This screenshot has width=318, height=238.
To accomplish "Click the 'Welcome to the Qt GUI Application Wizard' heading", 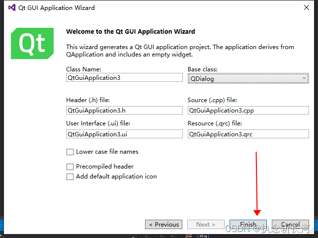I will coord(131,32).
